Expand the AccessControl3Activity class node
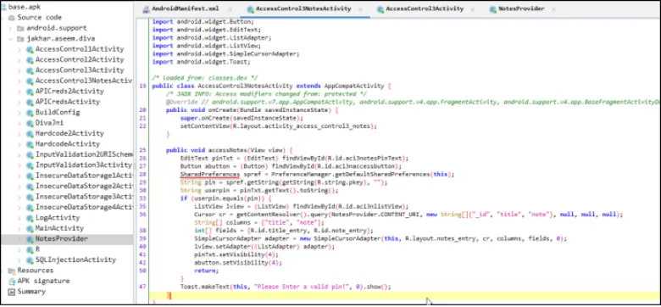Screen dimensions: 661x307 click(x=19, y=70)
